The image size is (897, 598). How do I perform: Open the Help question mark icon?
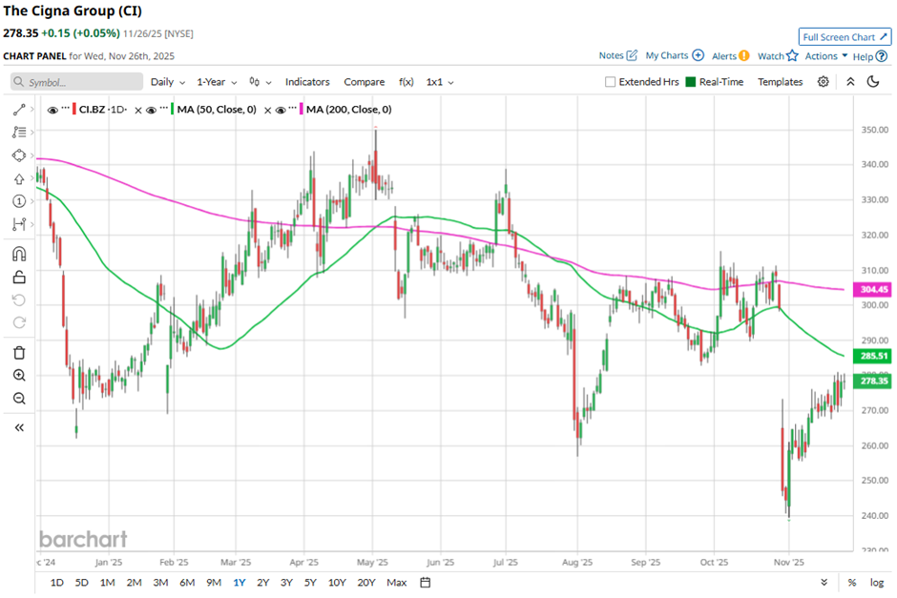coord(882,56)
